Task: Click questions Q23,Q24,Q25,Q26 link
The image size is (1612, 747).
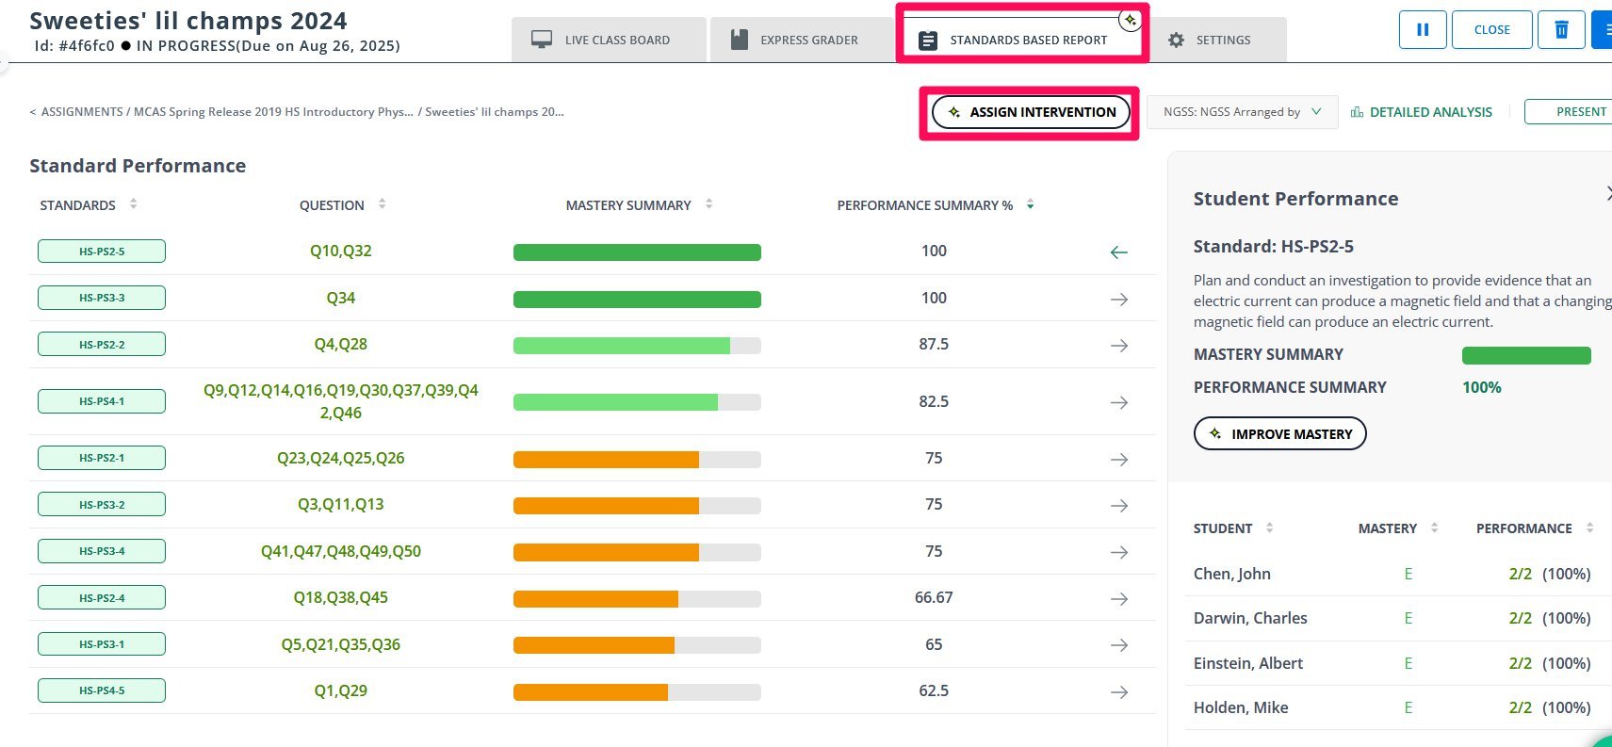Action: pos(341,458)
